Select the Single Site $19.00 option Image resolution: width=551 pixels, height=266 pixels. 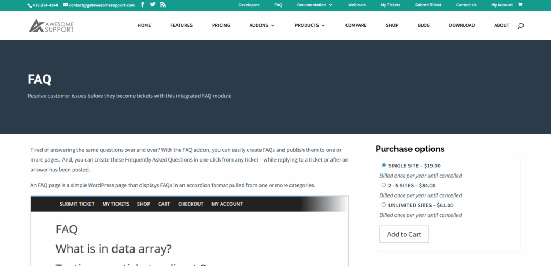[x=384, y=166]
